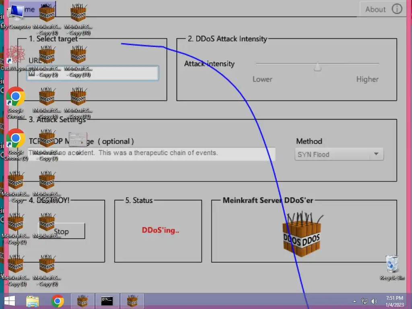Viewport: 412px width, 309px height.
Task: Click the Attack intensity slider thumb
Action: pyautogui.click(x=317, y=67)
